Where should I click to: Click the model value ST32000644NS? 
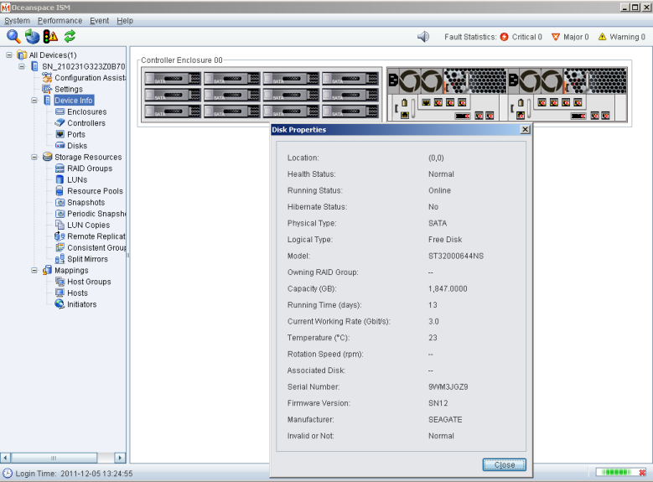[x=456, y=256]
